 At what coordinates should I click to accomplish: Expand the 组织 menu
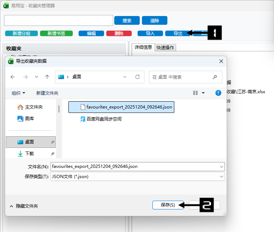pos(18,93)
